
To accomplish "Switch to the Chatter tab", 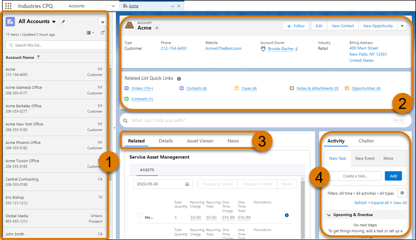I will coord(366,141).
